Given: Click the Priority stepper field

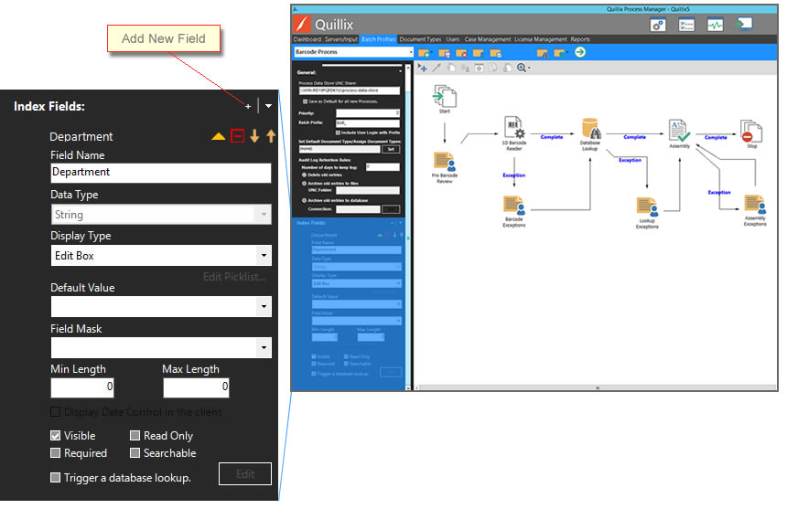Looking at the screenshot, I should pyautogui.click(x=368, y=113).
